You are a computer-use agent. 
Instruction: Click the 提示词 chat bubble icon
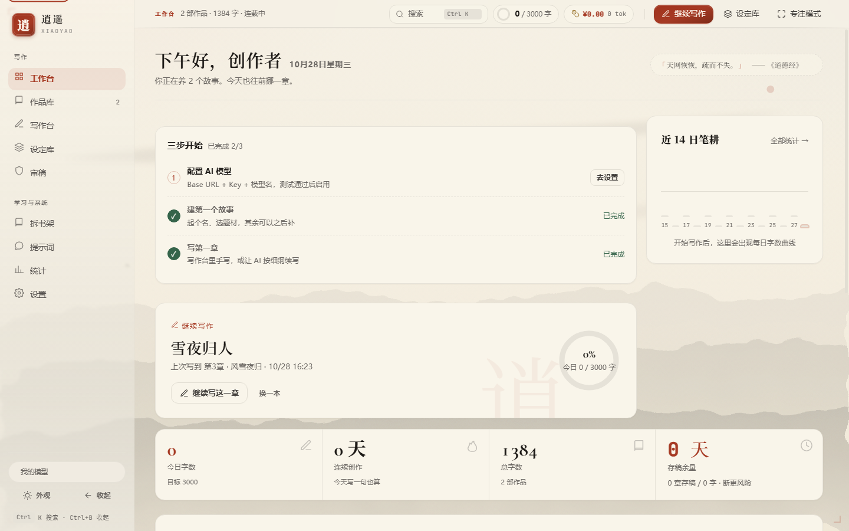pyautogui.click(x=19, y=246)
